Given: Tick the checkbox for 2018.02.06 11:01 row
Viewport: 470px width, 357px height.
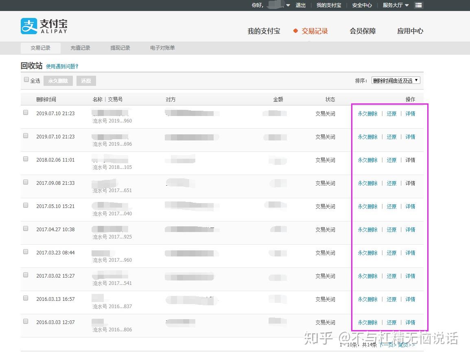Looking at the screenshot, I should [26, 159].
